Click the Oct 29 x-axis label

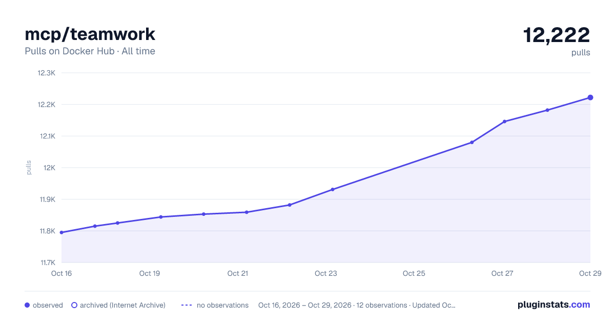tap(589, 273)
